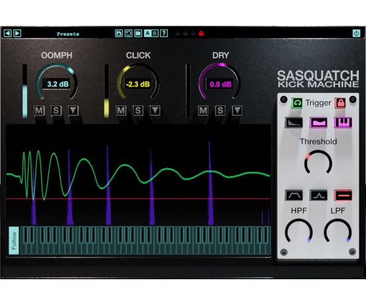Click the Sasquatch Kick Machine logo
Viewport: 366px width, 305px height.
click(318, 79)
